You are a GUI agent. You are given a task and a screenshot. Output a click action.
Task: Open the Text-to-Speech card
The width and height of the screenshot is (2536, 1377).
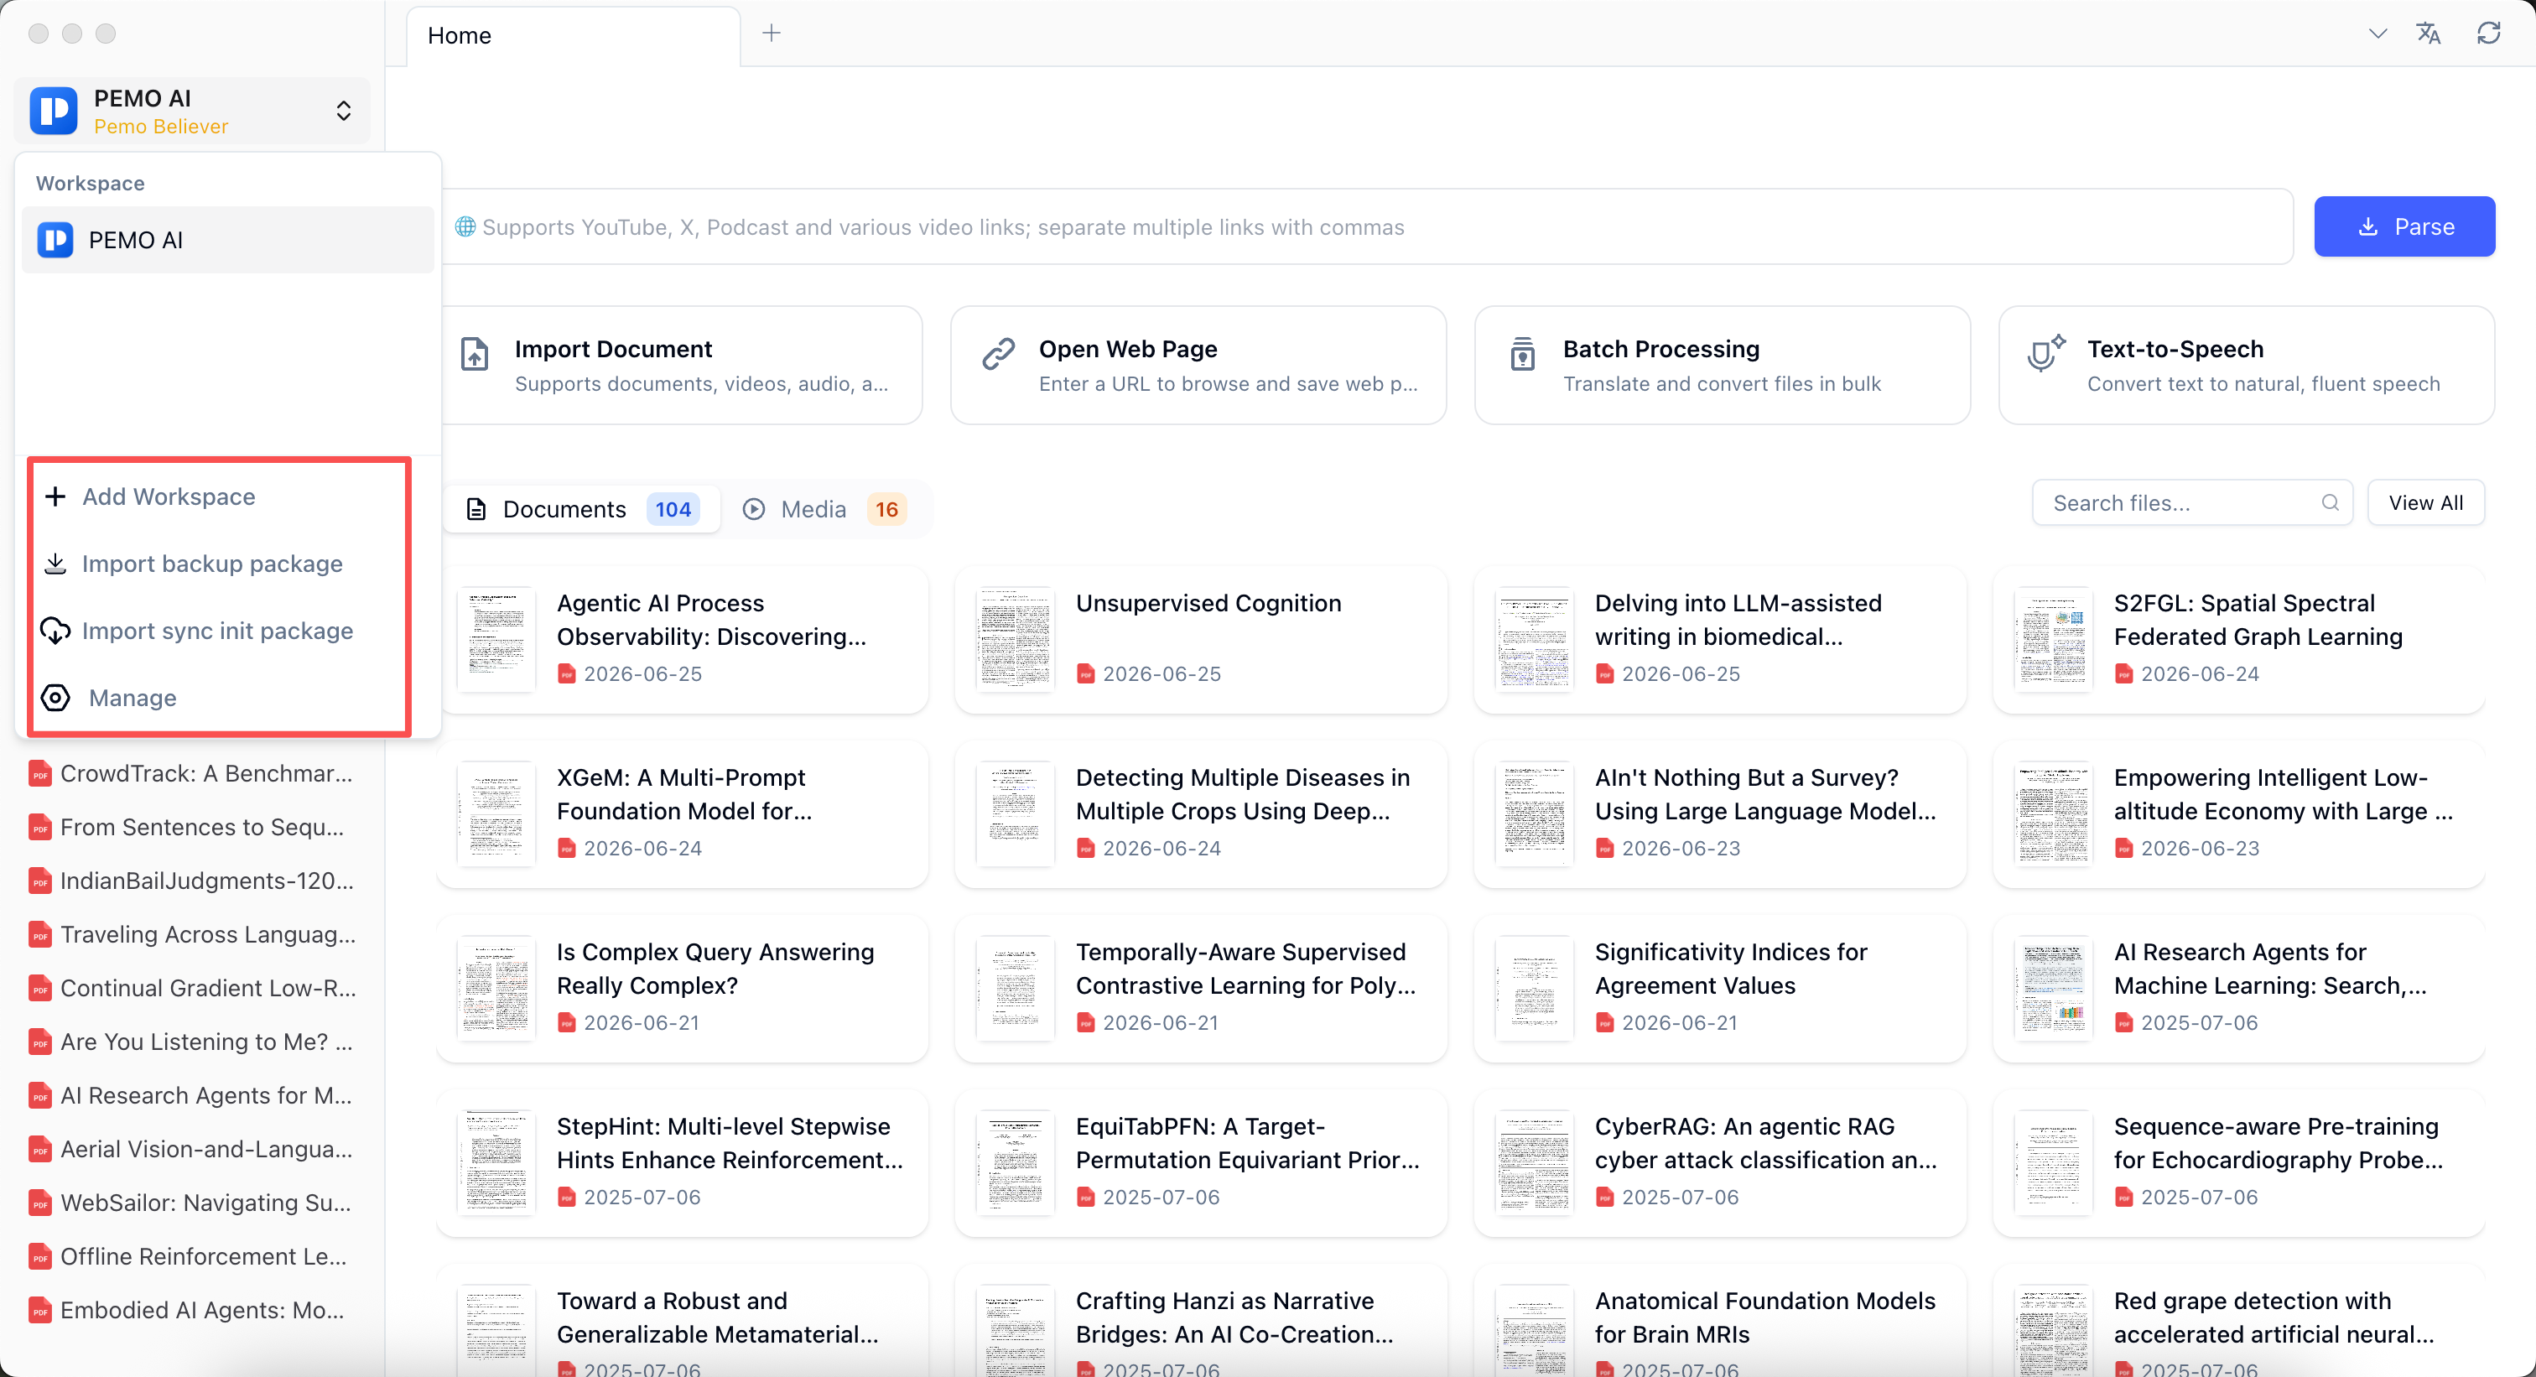2247,365
